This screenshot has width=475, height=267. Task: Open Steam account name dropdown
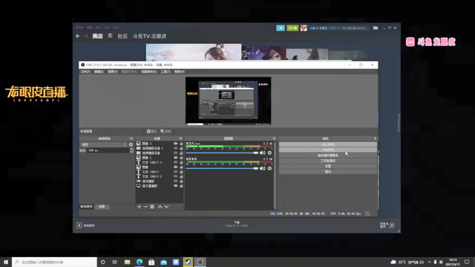pyautogui.click(x=337, y=28)
